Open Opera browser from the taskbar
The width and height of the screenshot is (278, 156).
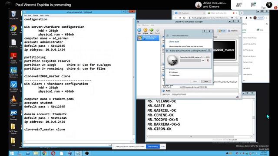coord(53,153)
